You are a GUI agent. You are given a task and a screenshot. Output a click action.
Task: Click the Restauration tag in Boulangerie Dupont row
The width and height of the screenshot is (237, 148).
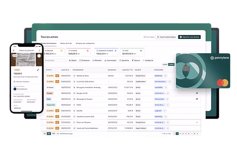pyautogui.click(x=159, y=99)
